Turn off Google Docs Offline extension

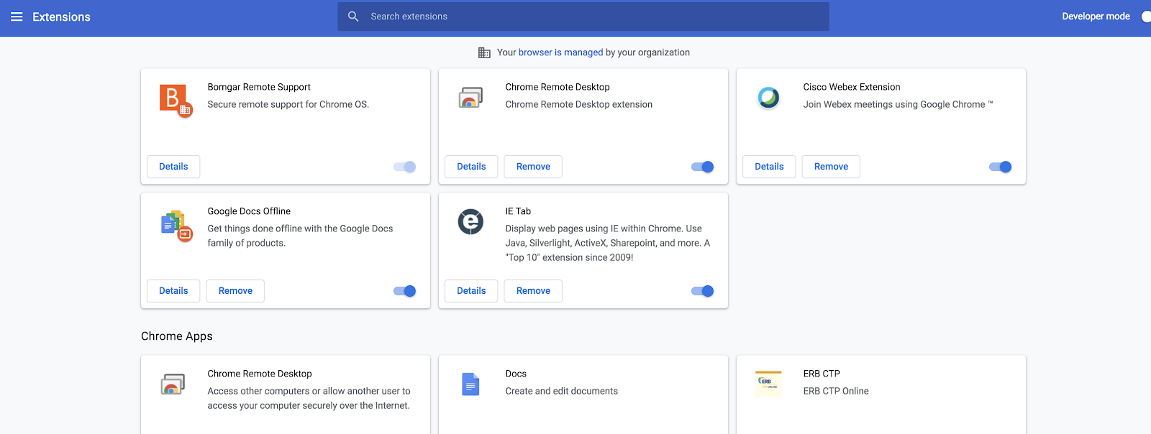[405, 291]
